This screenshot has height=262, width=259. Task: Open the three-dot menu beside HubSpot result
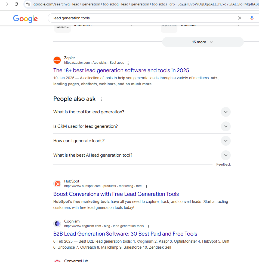tap(146, 187)
